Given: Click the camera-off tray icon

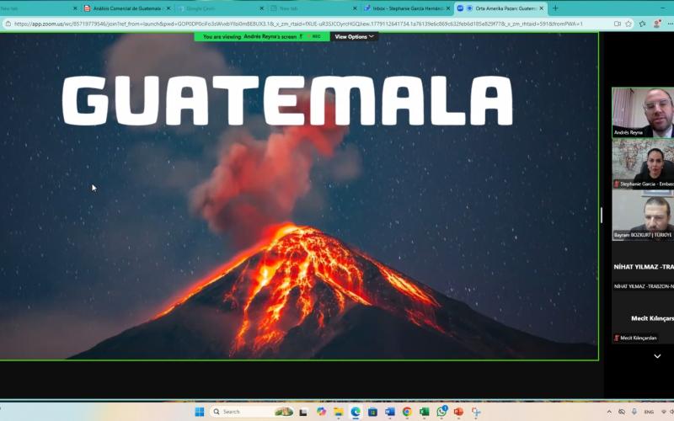Looking at the screenshot, I should tap(622, 412).
